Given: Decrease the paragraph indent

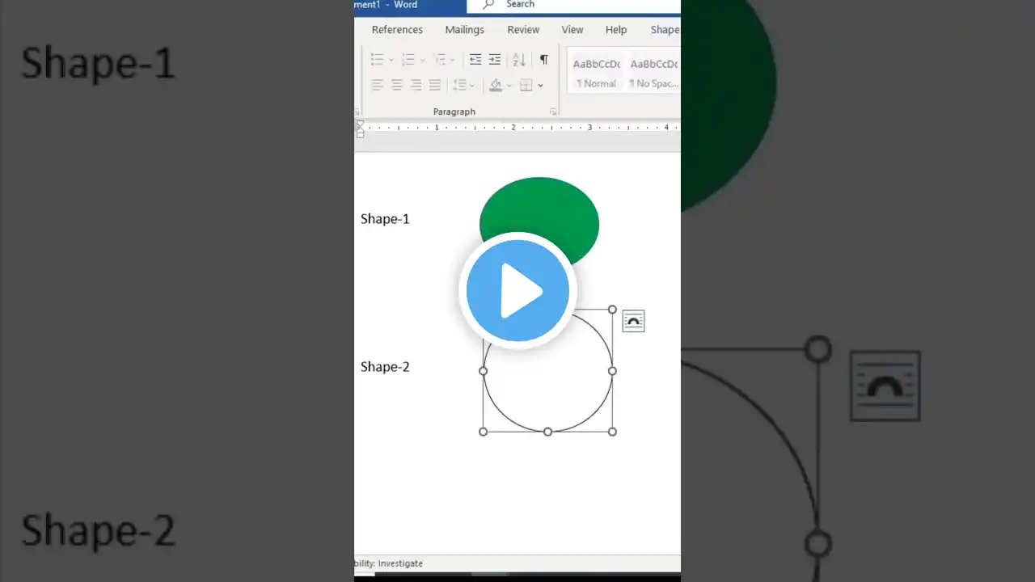Looking at the screenshot, I should [x=475, y=60].
